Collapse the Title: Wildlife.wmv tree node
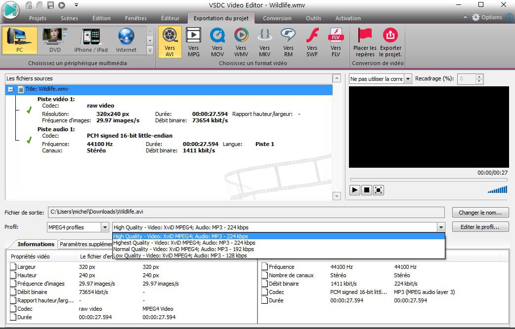 pos(10,89)
